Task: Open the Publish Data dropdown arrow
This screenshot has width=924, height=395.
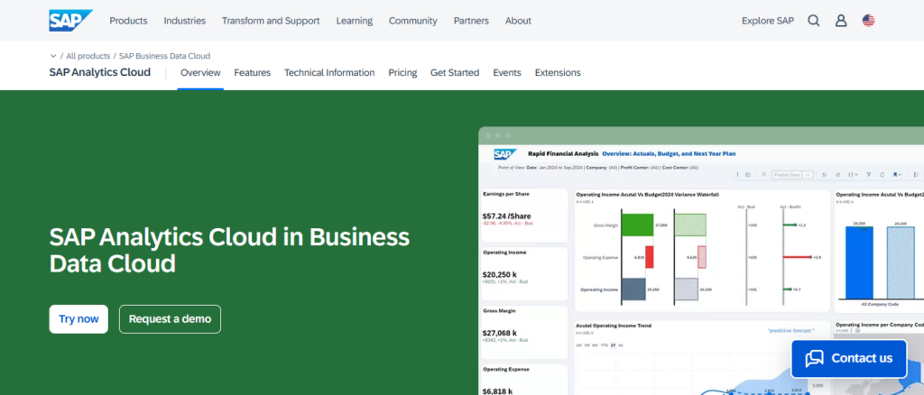Action: click(x=808, y=175)
